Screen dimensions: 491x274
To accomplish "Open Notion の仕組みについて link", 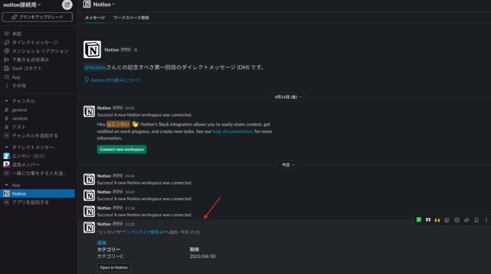I will [x=115, y=80].
